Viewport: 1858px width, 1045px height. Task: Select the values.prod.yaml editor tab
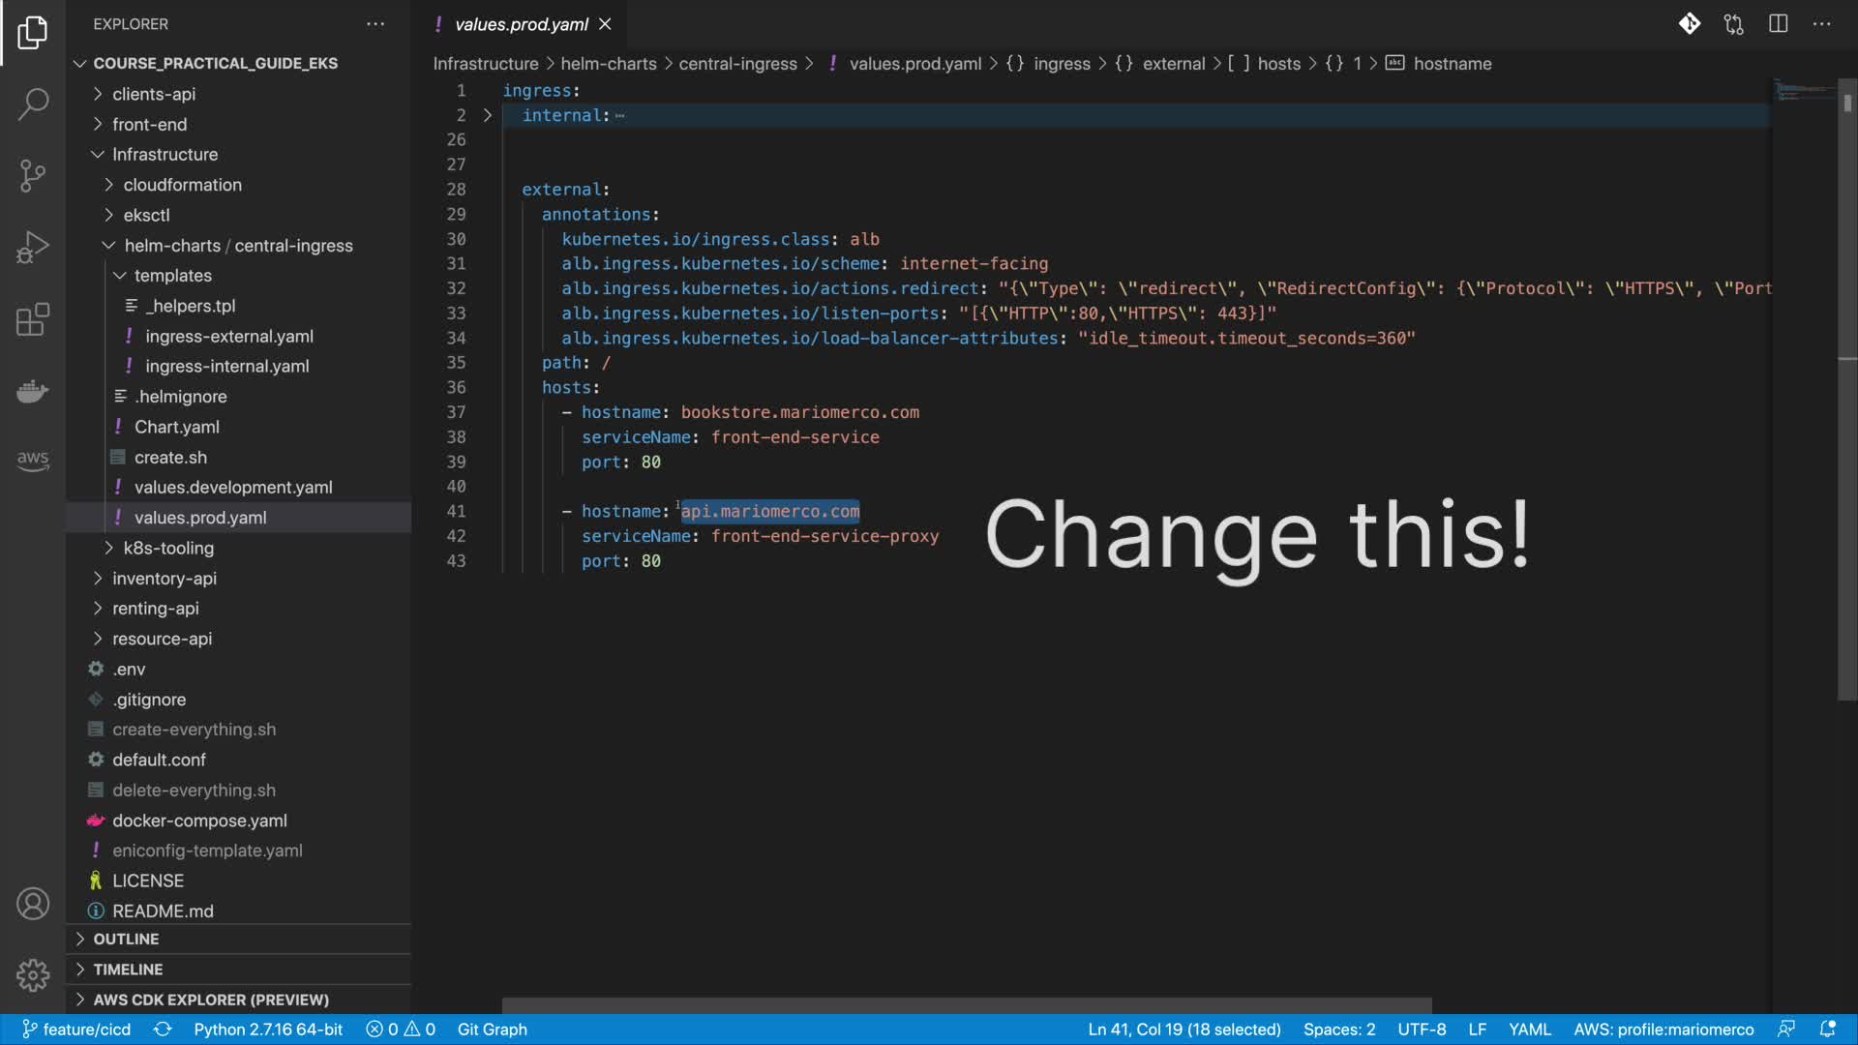521,24
